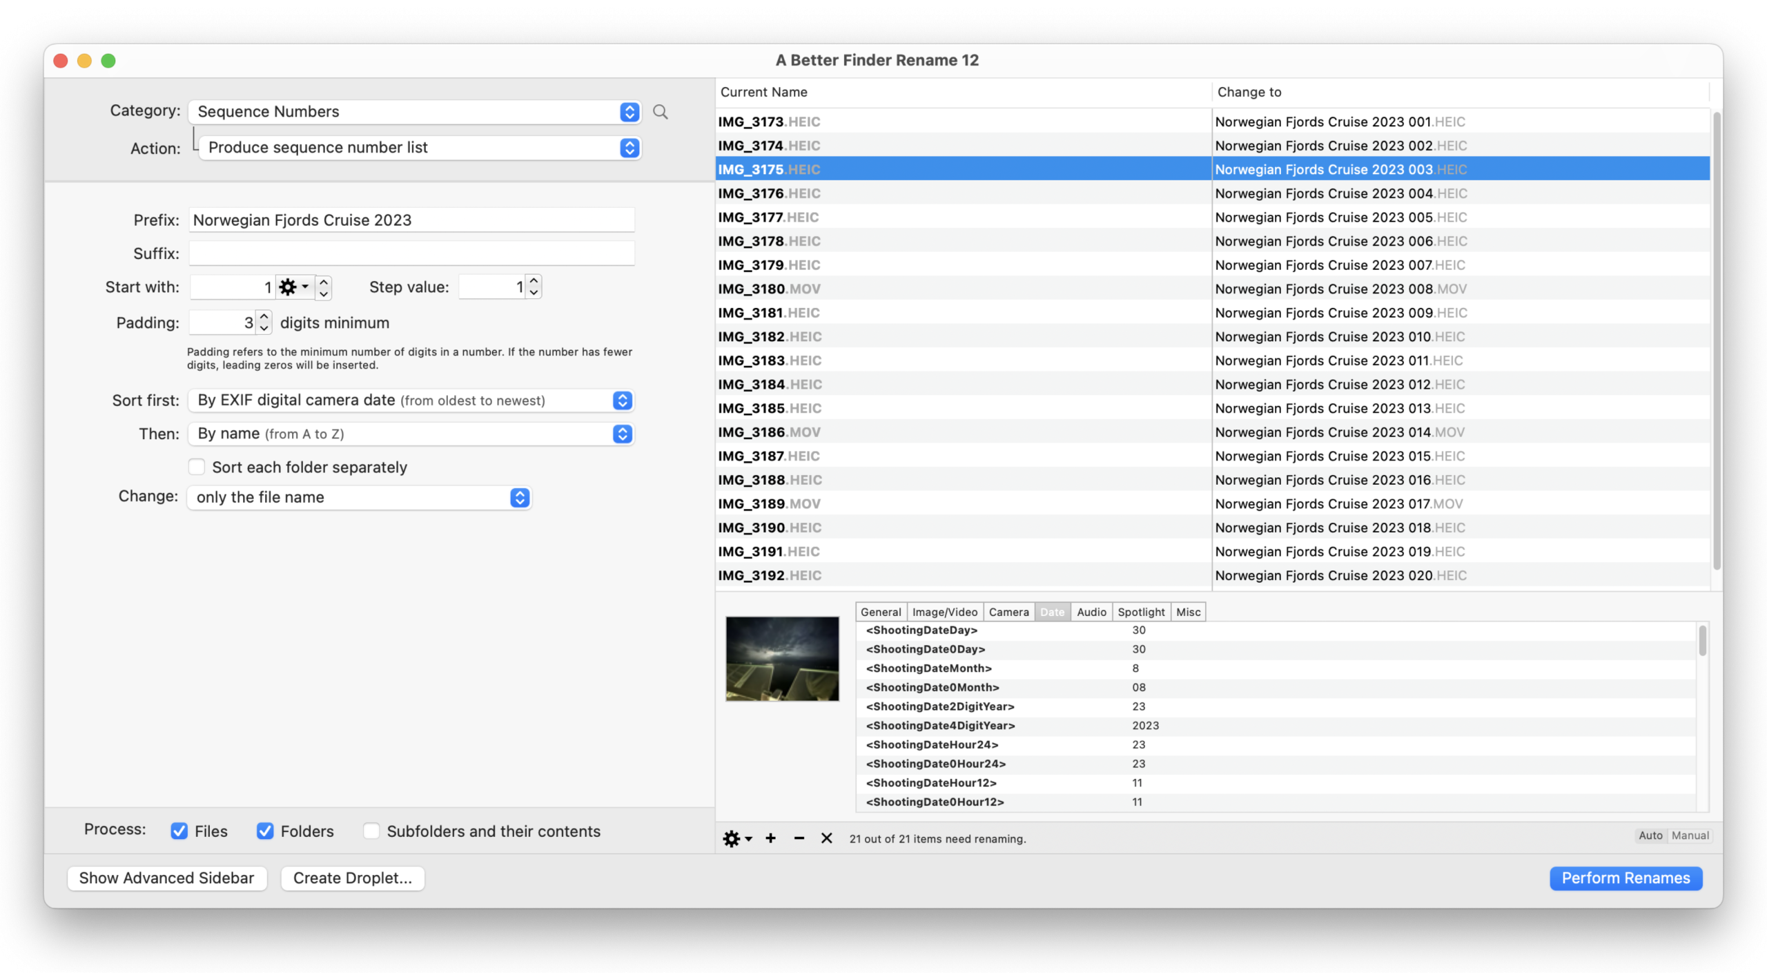Remove selected file with the minus icon
The width and height of the screenshot is (1767, 973).
pyautogui.click(x=799, y=838)
